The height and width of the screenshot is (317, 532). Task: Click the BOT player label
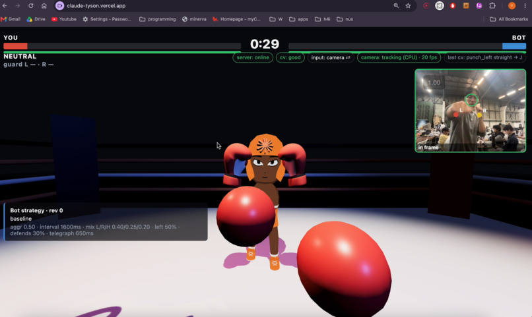(x=519, y=38)
